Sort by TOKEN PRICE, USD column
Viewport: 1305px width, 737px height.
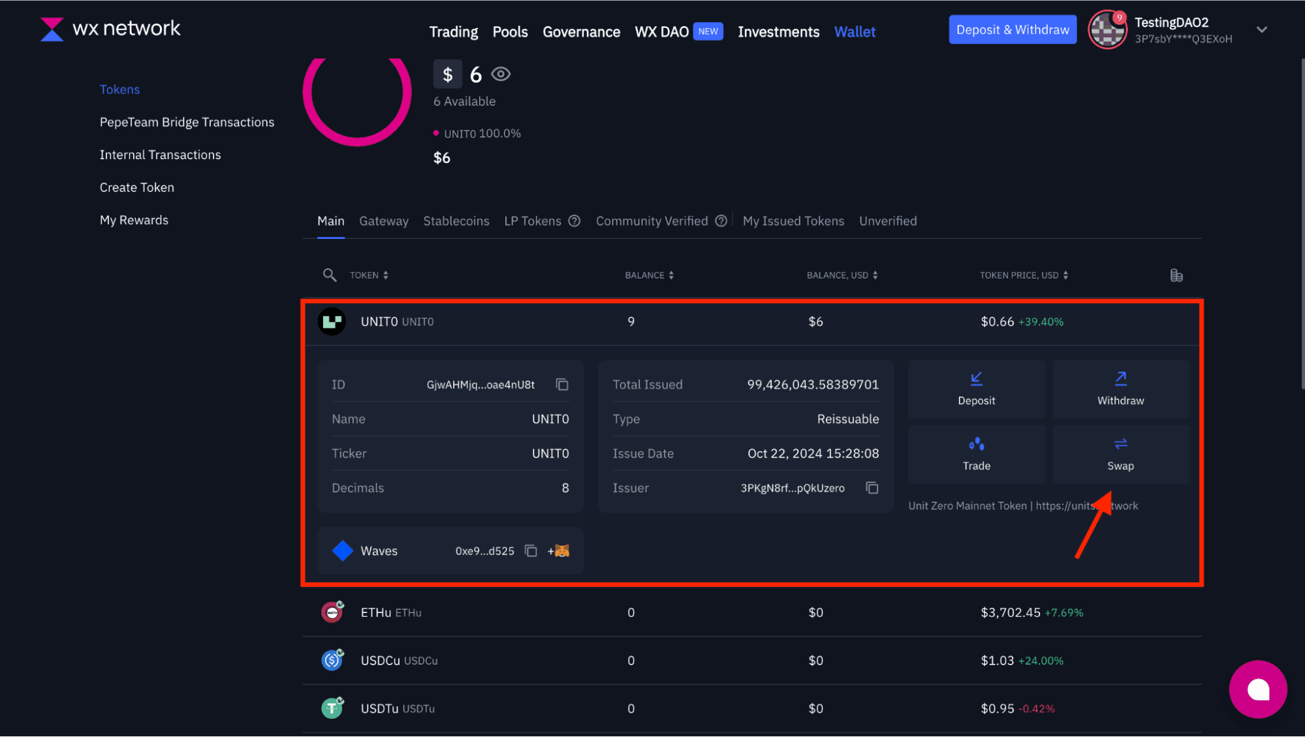pos(1024,275)
